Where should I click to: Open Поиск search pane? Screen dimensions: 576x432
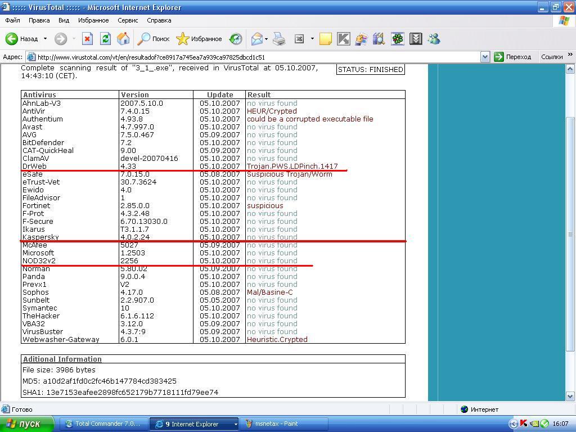click(153, 39)
